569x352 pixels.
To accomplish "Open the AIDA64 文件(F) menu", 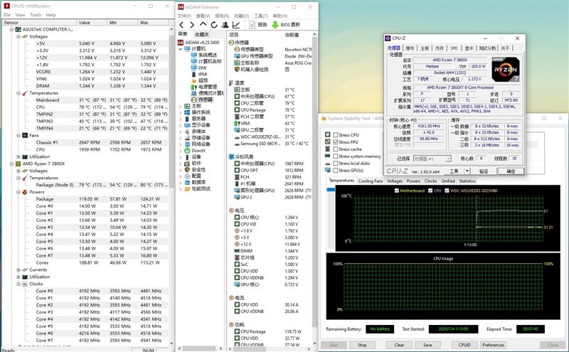I will click(x=184, y=16).
